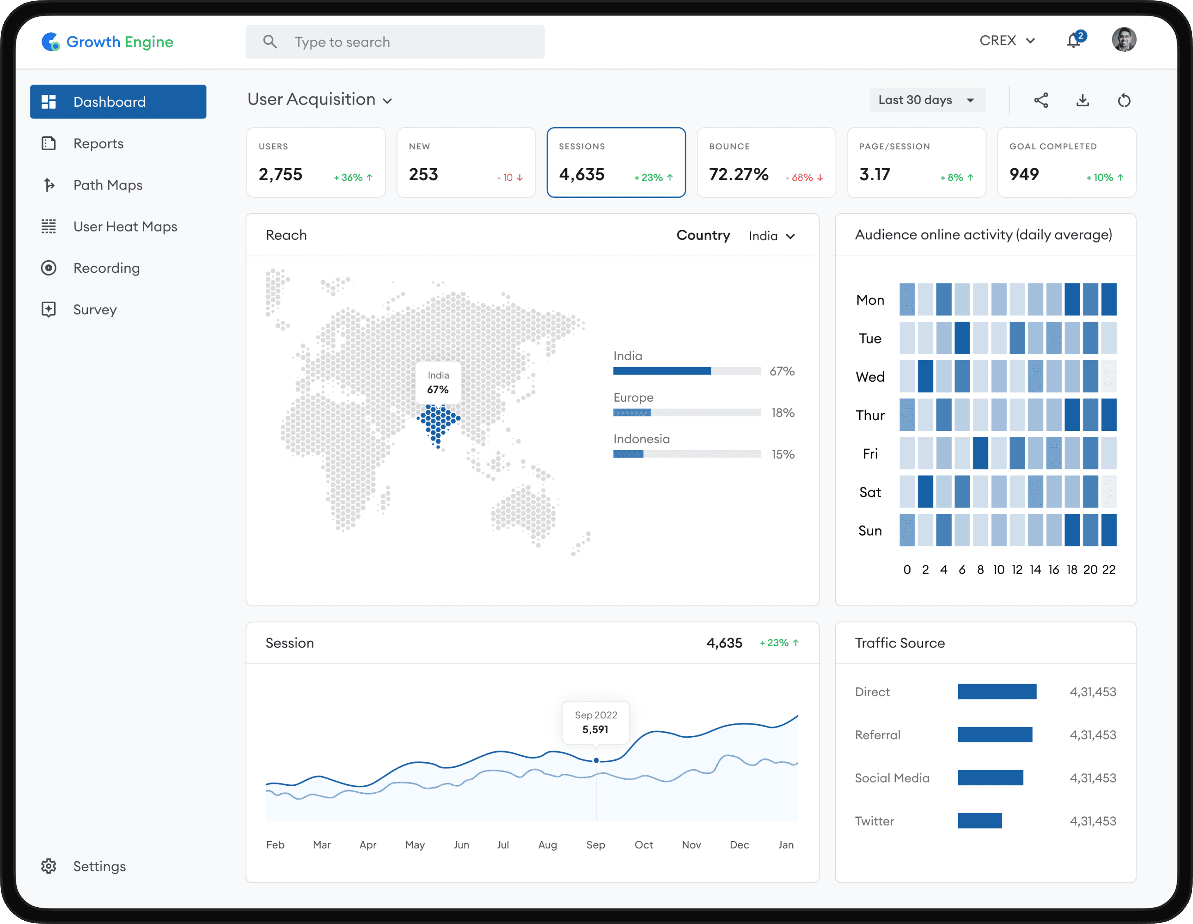Click the Growth Engine logo
Screen dimensions: 1193x924
coord(108,42)
